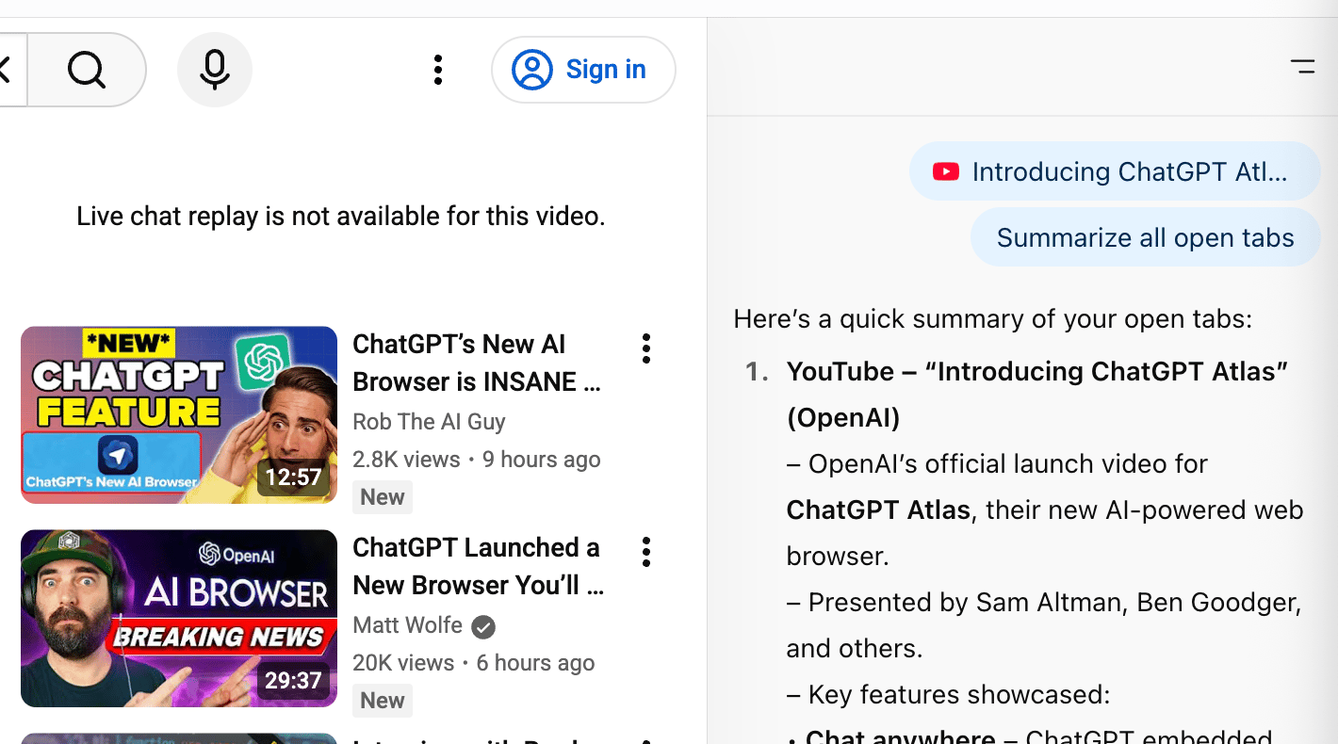
Task: Start voice search with the microphone
Action: click(x=215, y=70)
